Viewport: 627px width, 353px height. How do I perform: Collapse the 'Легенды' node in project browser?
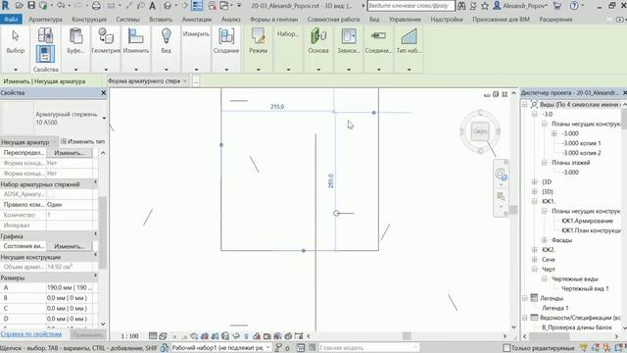[525, 298]
